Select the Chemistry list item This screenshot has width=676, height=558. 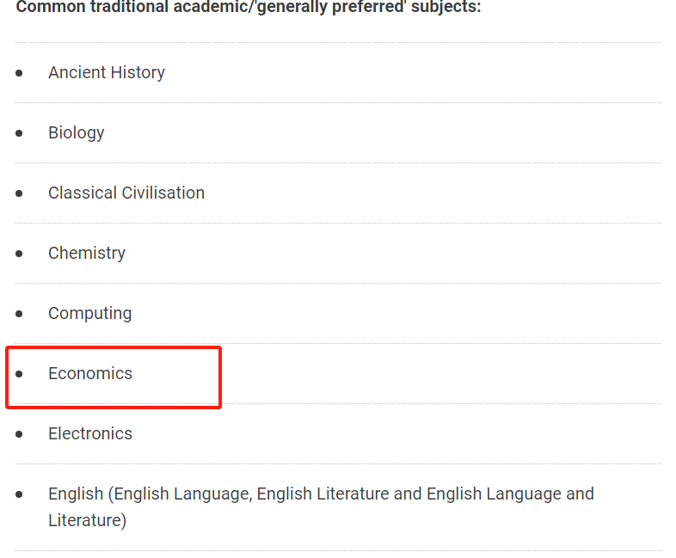pos(87,253)
